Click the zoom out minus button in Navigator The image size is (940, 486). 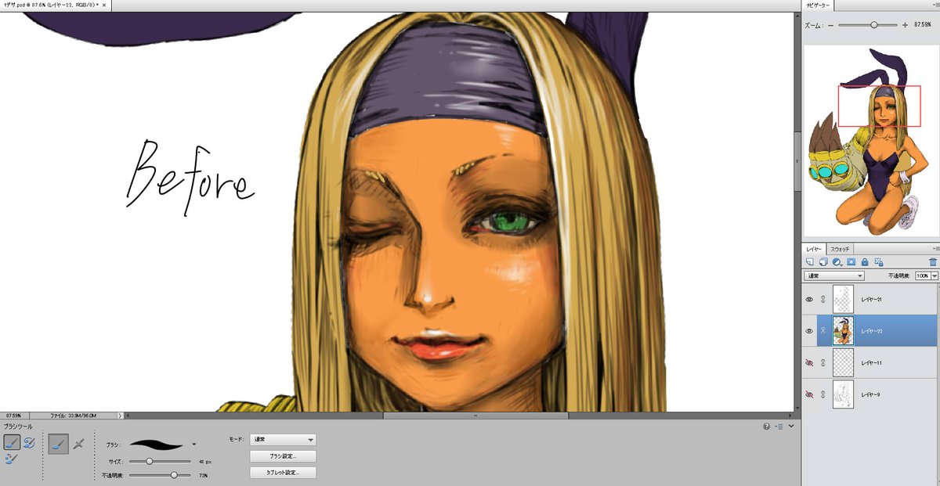[x=830, y=25]
